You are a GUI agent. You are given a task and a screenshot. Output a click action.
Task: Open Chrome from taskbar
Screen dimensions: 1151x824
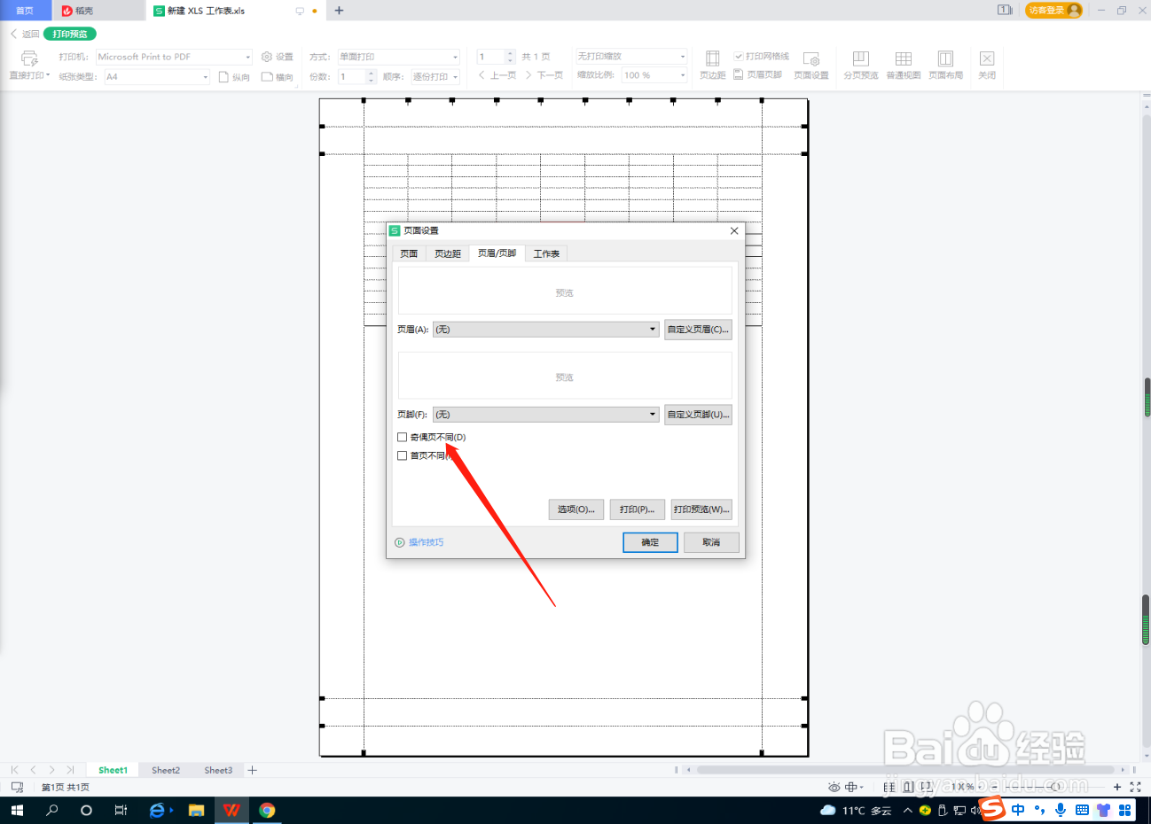(267, 810)
